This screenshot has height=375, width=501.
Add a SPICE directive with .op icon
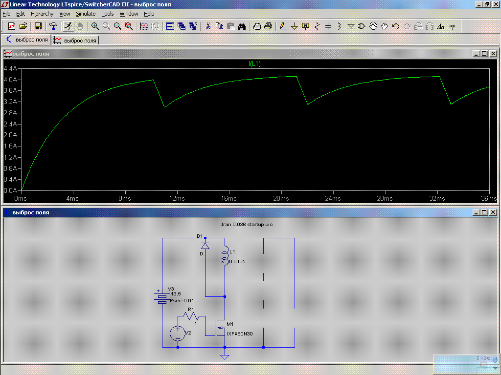coord(452,26)
